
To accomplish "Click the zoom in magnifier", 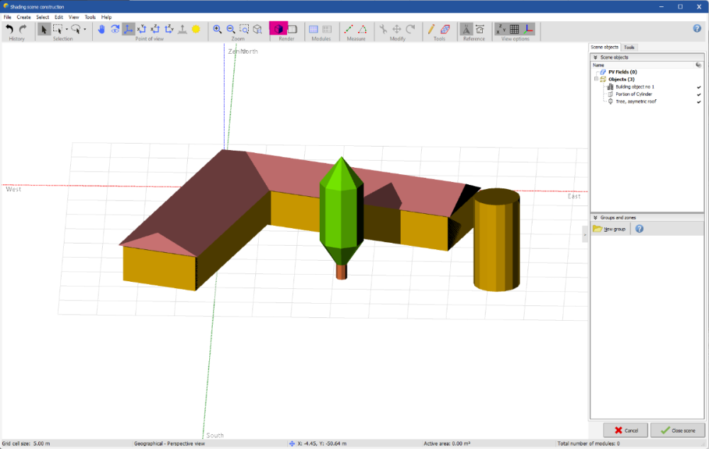I will coord(217,29).
